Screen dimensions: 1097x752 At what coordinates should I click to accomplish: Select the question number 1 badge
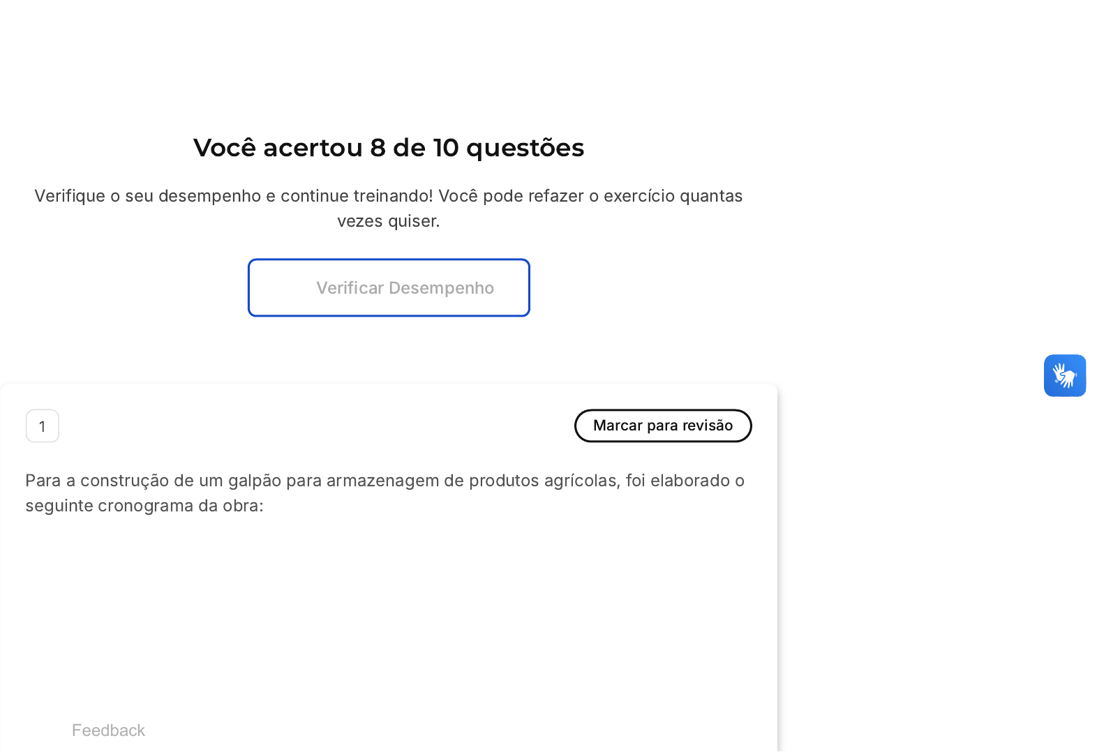[x=43, y=426]
